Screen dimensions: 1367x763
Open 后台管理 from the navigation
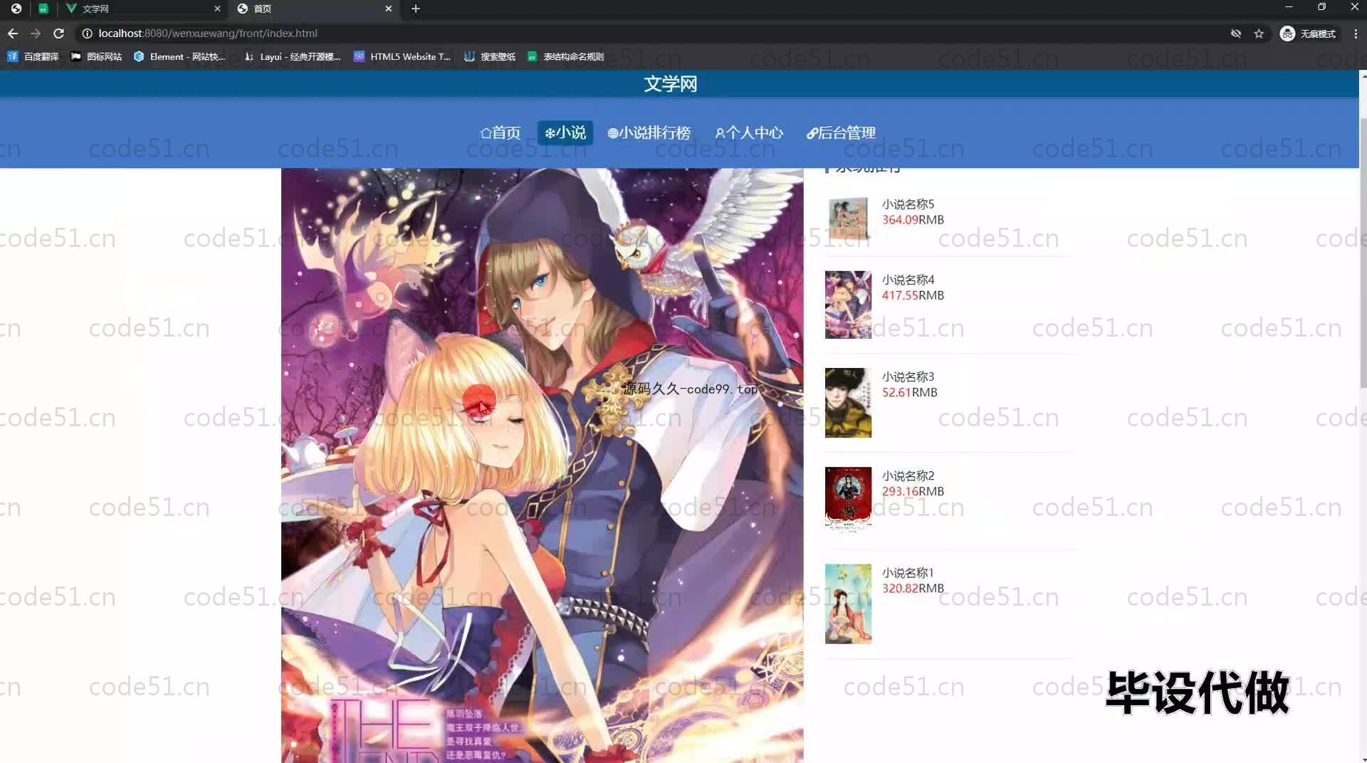pos(841,133)
